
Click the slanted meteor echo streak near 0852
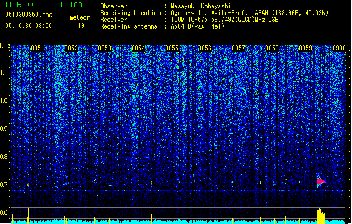point(69,183)
